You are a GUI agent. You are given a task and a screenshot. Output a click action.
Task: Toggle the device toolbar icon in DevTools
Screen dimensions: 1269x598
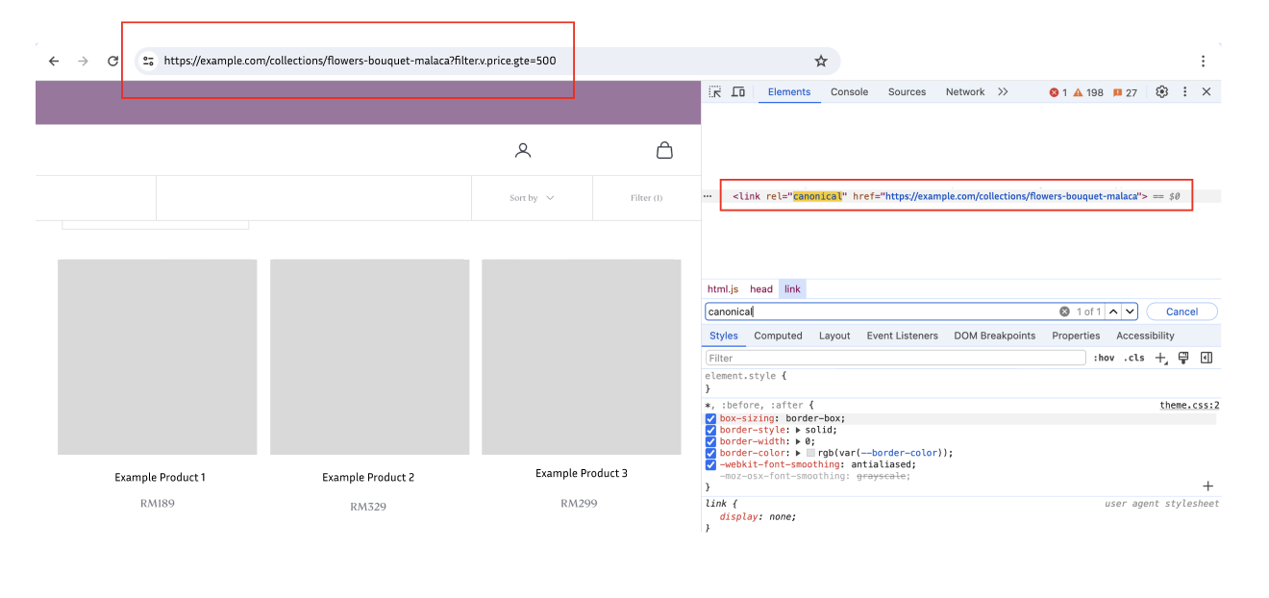(738, 92)
